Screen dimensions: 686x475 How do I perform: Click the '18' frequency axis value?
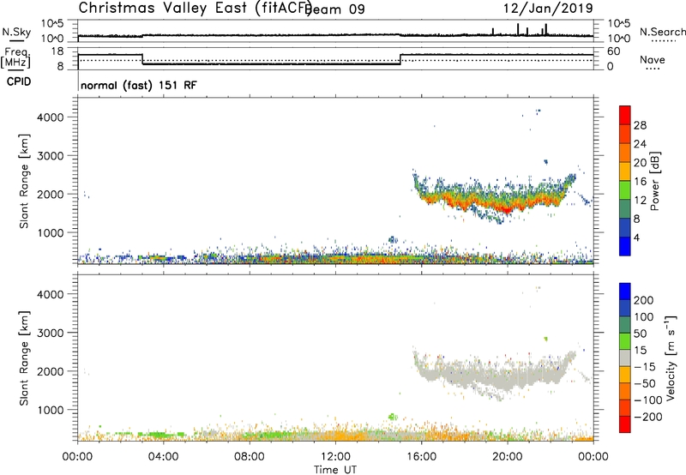(x=57, y=51)
